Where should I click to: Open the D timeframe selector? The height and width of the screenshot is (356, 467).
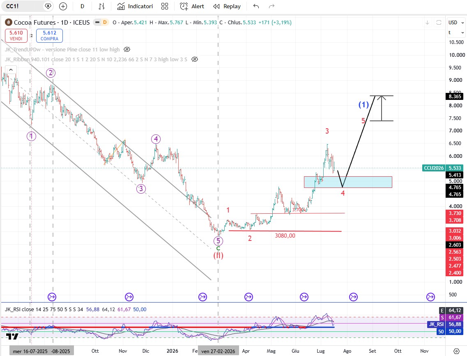[82, 6]
